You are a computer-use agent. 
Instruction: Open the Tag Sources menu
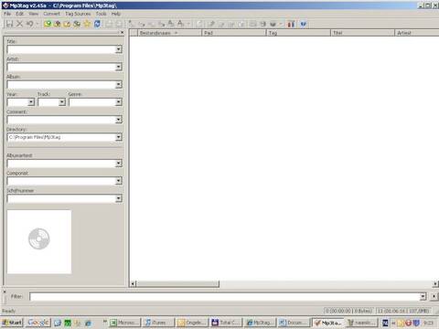click(x=78, y=14)
